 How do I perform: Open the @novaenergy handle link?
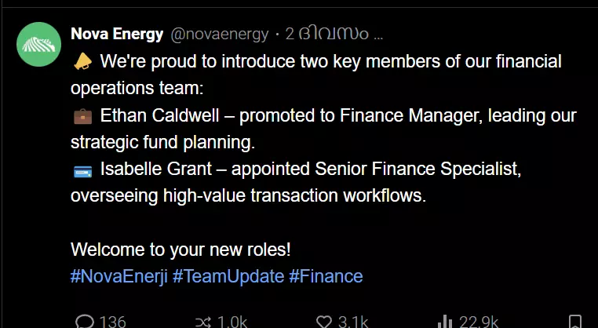pyautogui.click(x=219, y=34)
